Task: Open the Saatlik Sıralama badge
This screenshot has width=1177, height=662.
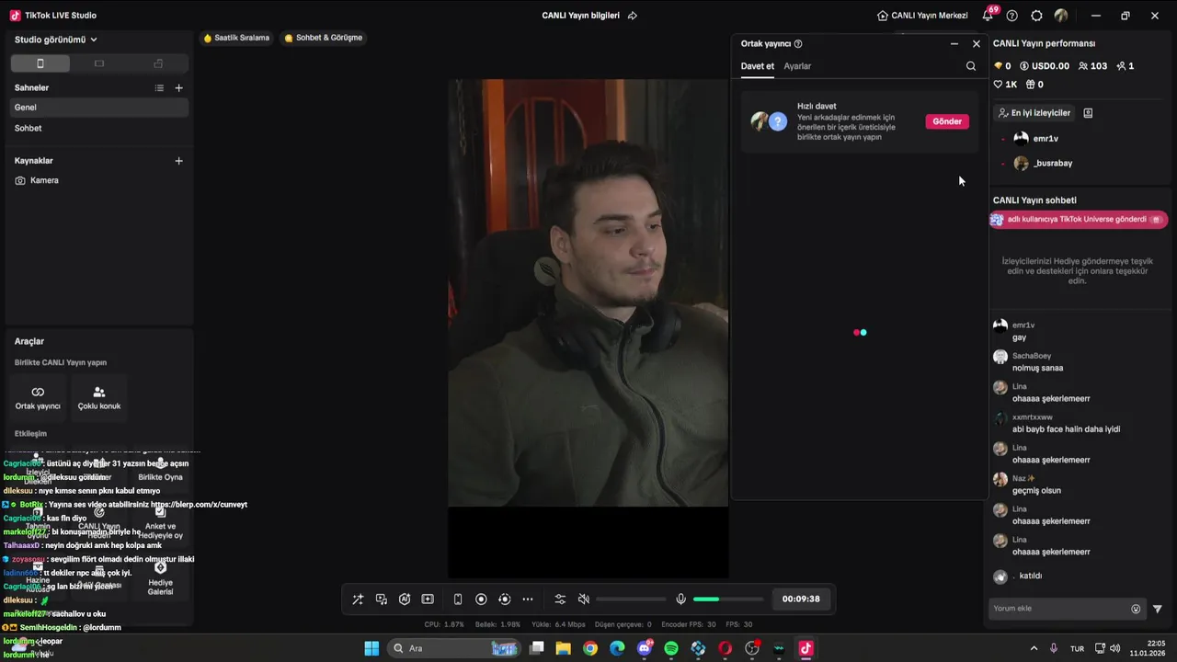Action: tap(237, 38)
